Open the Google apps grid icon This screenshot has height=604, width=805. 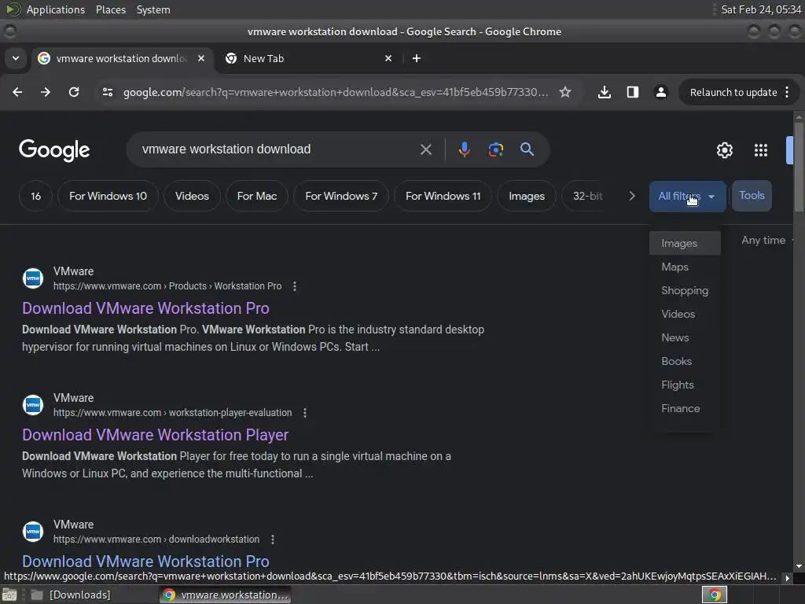click(x=761, y=150)
